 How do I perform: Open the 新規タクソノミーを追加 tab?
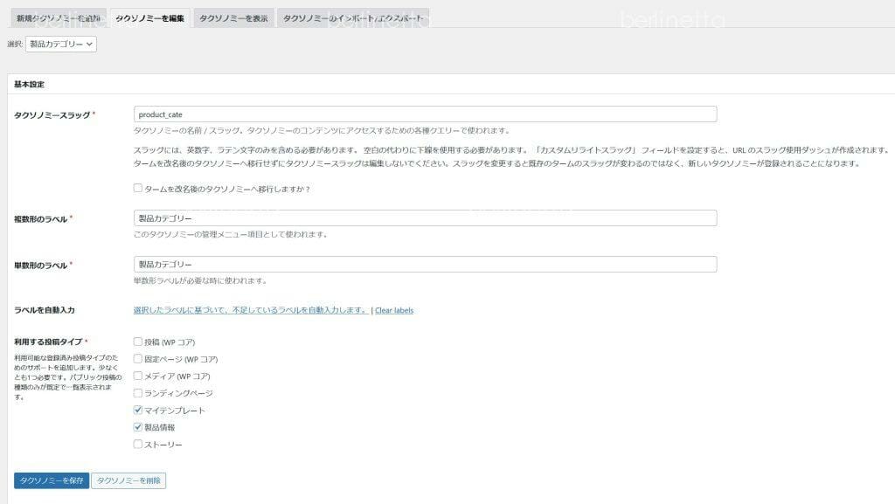(x=58, y=18)
